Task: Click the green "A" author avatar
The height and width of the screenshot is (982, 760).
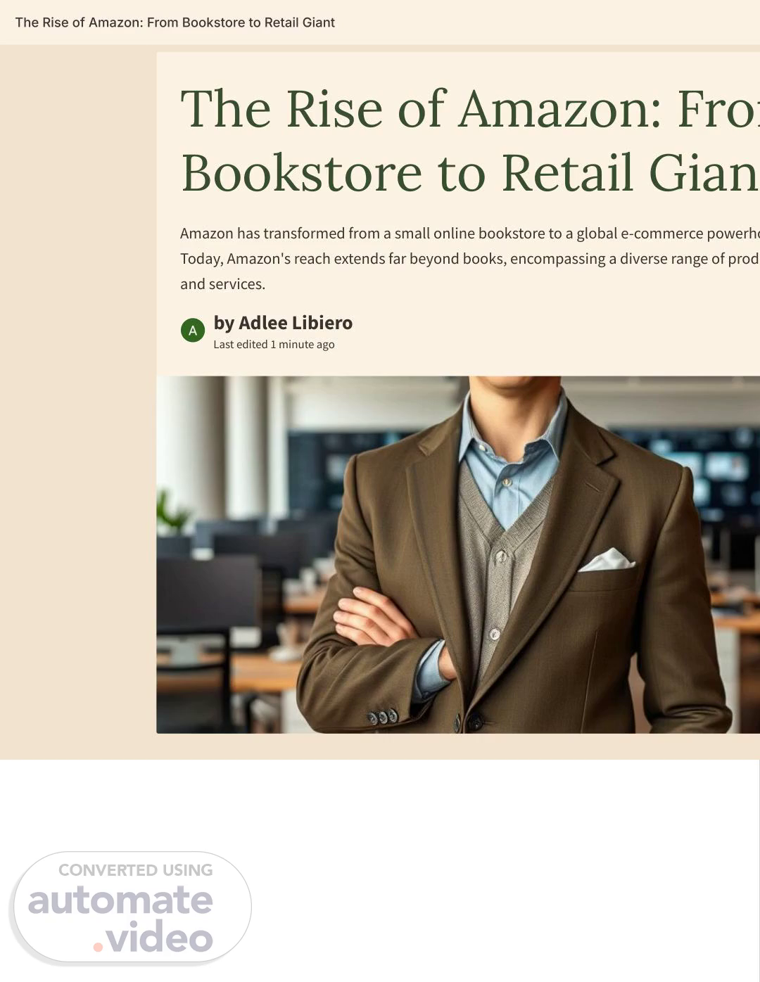Action: (193, 330)
